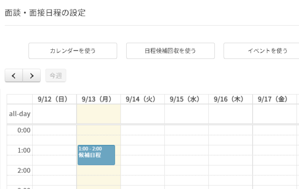Click the 9/14（火）column header
This screenshot has width=299, height=189.
(x=142, y=99)
